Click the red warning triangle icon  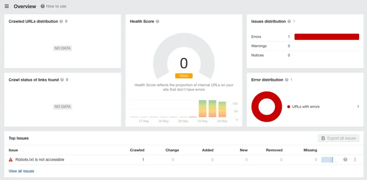[x=11, y=160]
